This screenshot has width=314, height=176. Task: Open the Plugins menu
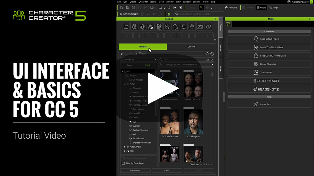(x=197, y=2)
